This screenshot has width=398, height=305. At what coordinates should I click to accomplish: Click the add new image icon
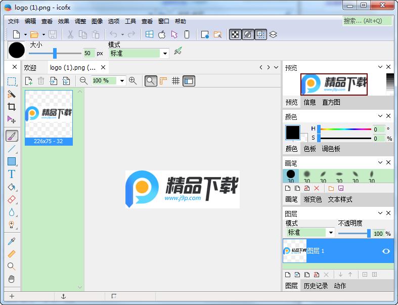[29, 81]
